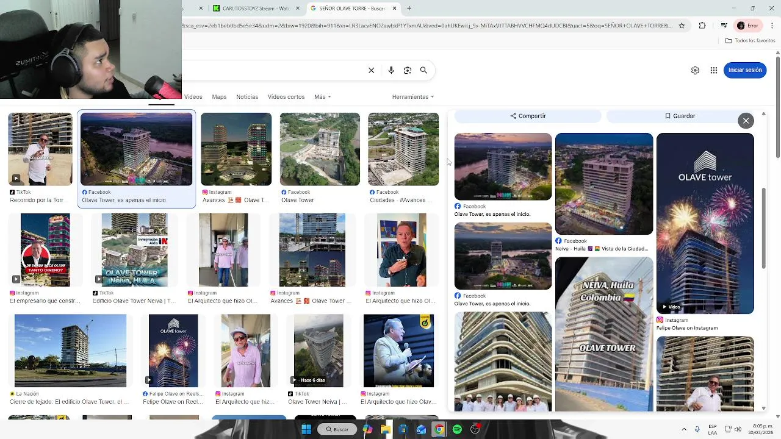Open the OBS-style recorder taskbar icon
This screenshot has height=439, width=781.
(475, 429)
